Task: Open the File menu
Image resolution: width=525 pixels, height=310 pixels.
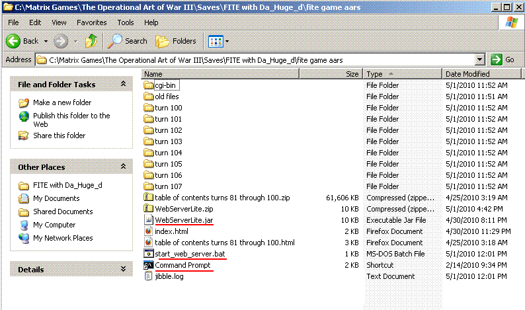Action: click(13, 22)
